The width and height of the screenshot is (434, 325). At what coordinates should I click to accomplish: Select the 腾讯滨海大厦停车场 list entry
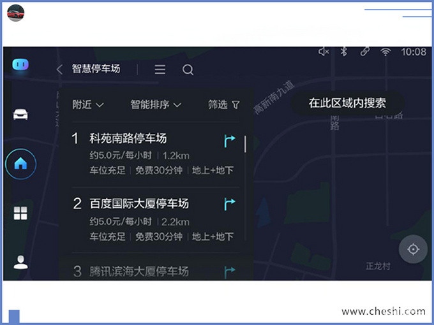pyautogui.click(x=139, y=271)
